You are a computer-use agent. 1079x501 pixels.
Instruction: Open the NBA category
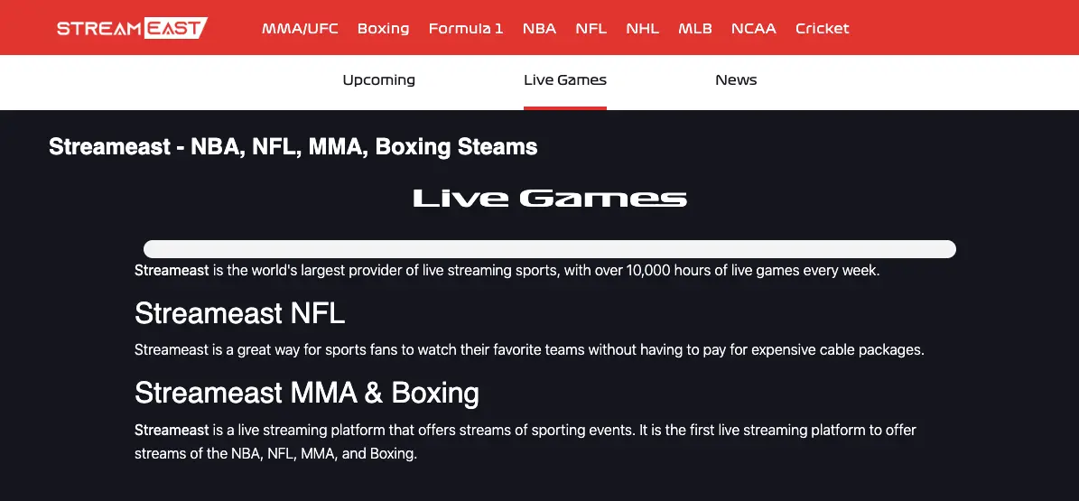[x=540, y=29]
